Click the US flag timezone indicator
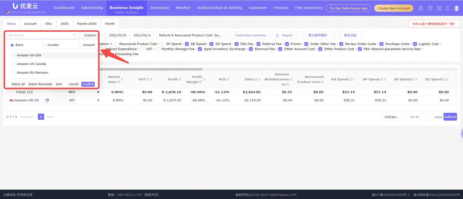Viewport: 463px width, 199px height. pyautogui.click(x=8, y=12)
